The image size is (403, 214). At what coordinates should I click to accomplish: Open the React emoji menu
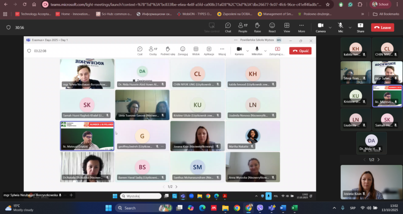pyautogui.click(x=272, y=27)
